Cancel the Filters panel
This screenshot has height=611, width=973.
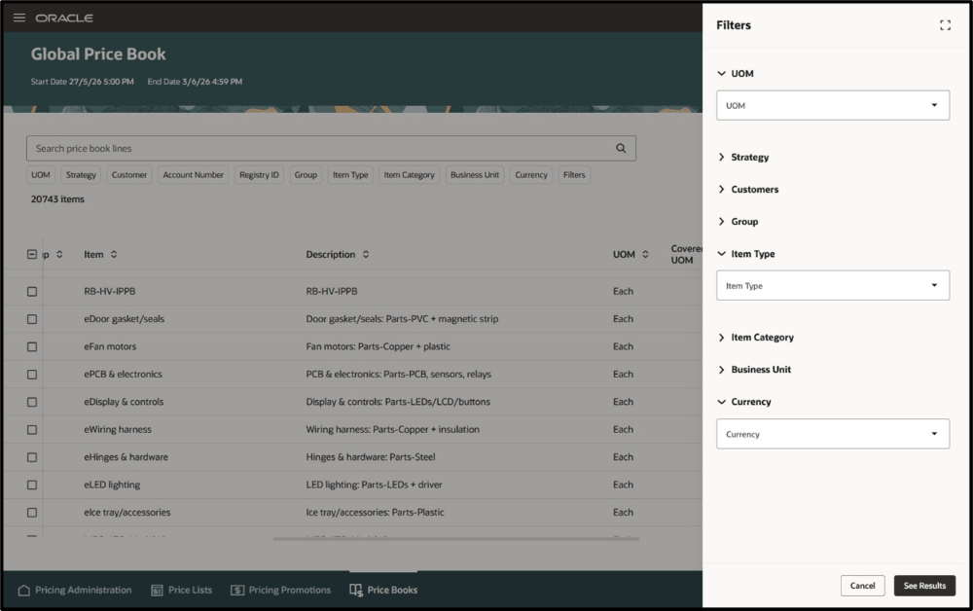[862, 586]
